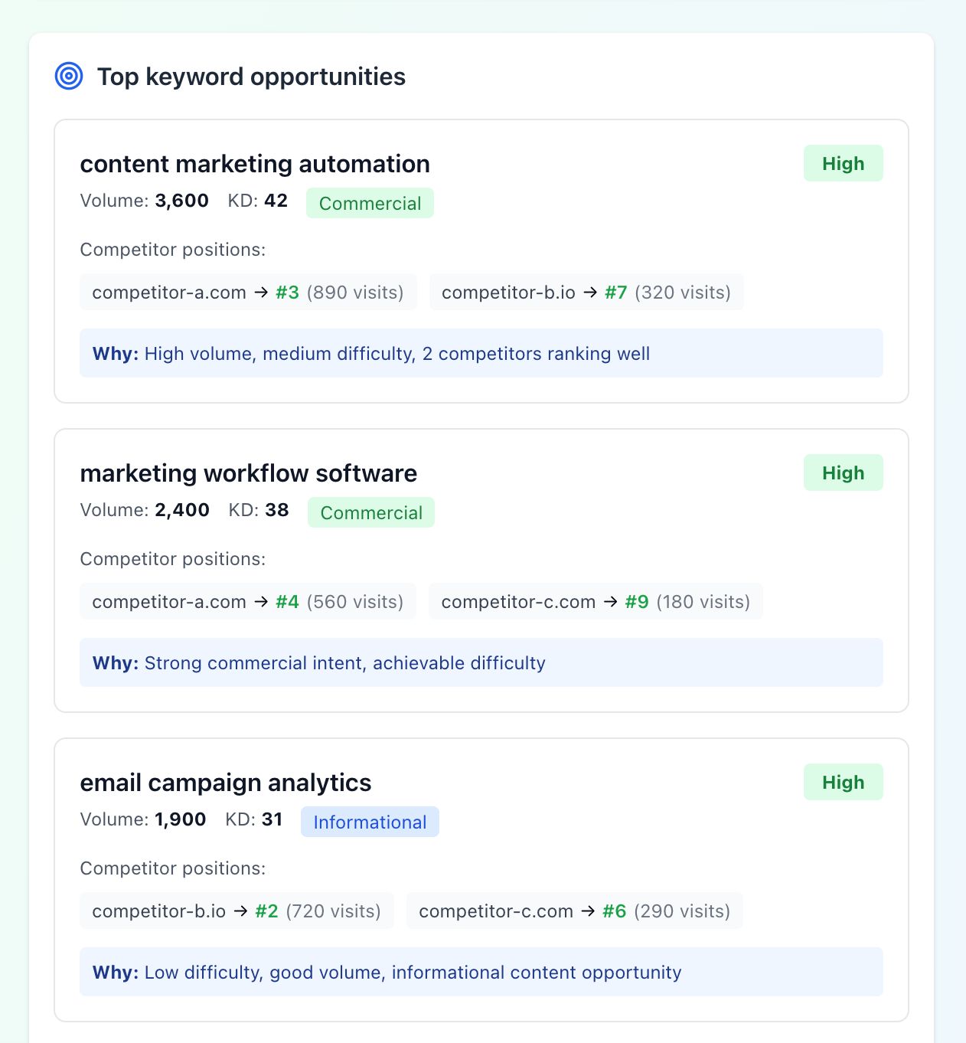
Task: Click the arrow icon next to competitor-a.com ranking #4
Action: [260, 601]
